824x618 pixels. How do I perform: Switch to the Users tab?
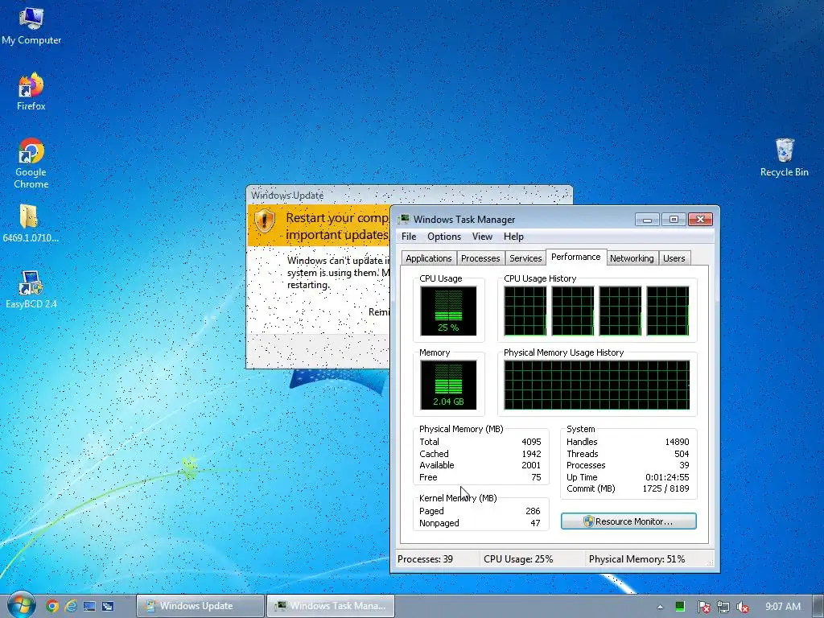tap(674, 258)
